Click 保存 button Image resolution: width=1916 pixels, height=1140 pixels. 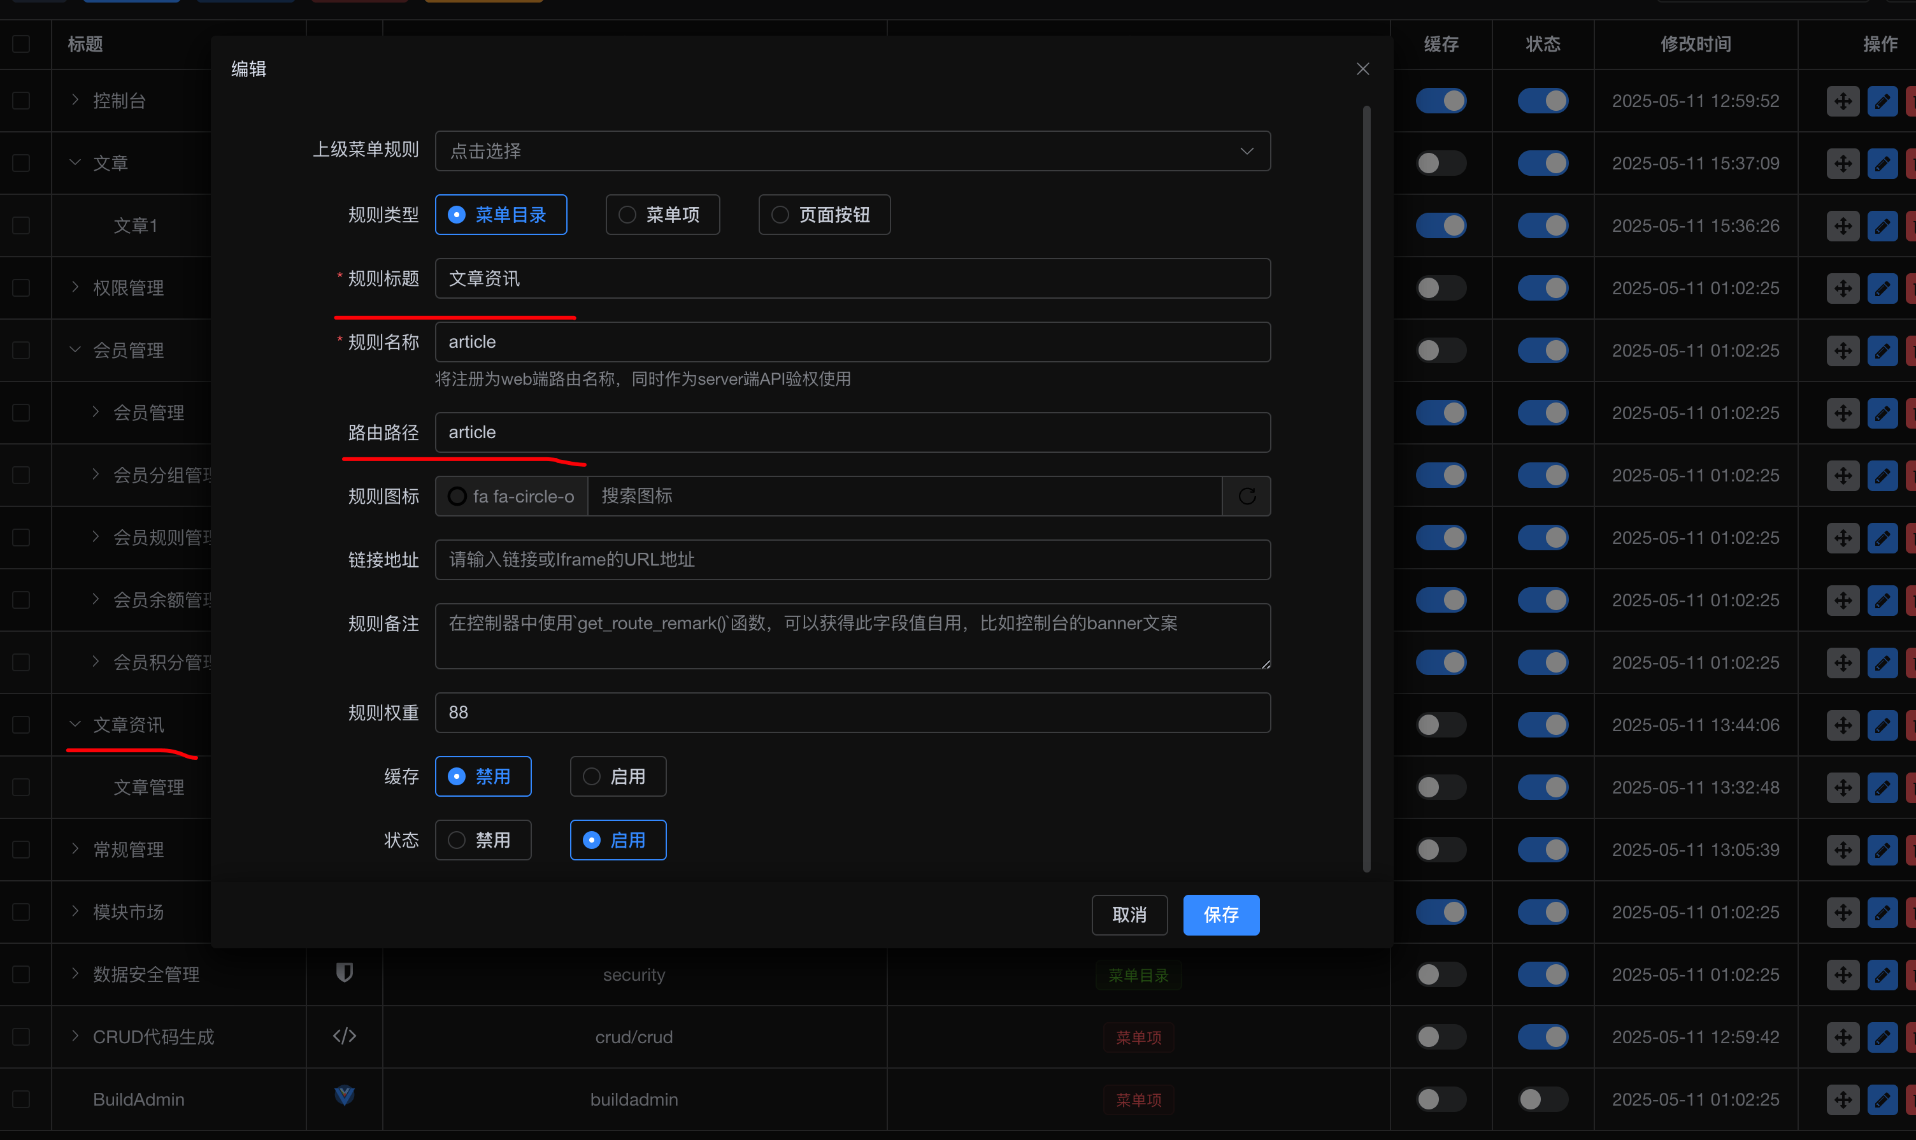click(x=1220, y=915)
